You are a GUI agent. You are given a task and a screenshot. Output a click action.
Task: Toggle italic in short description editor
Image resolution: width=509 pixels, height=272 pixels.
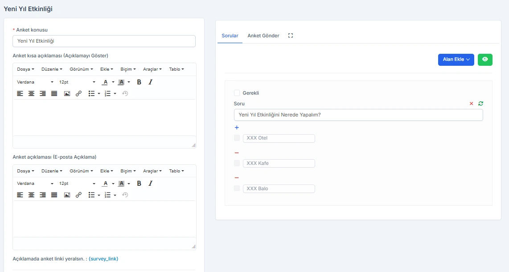150,82
